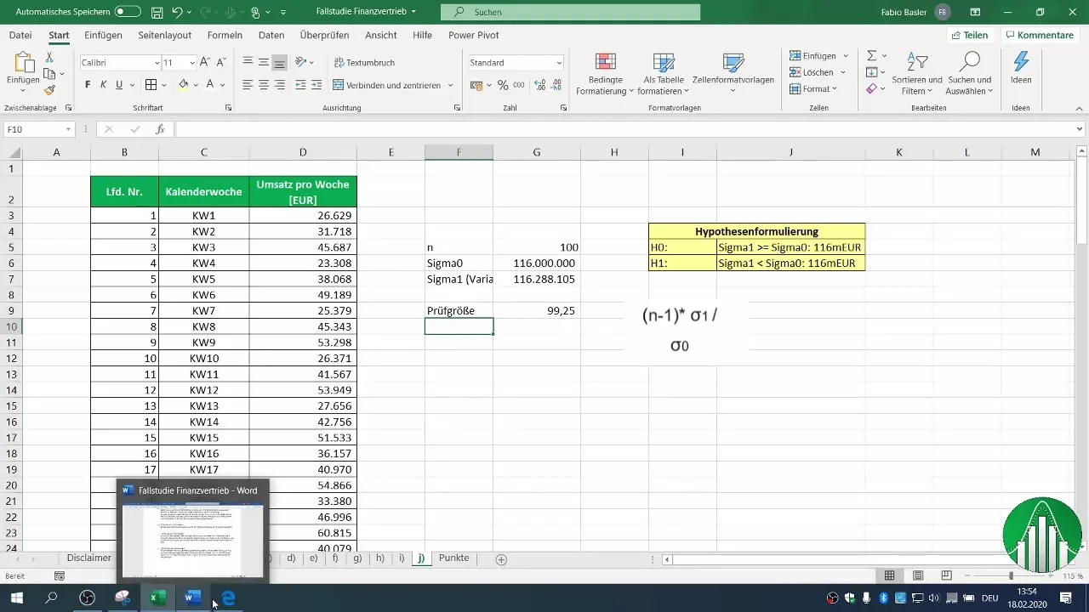This screenshot has height=612, width=1089.
Task: Apply bold formatting with F button
Action: [x=88, y=85]
